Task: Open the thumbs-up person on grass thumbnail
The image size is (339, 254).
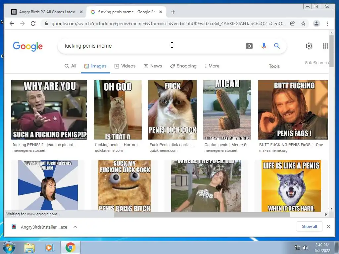Action: click(x=206, y=186)
